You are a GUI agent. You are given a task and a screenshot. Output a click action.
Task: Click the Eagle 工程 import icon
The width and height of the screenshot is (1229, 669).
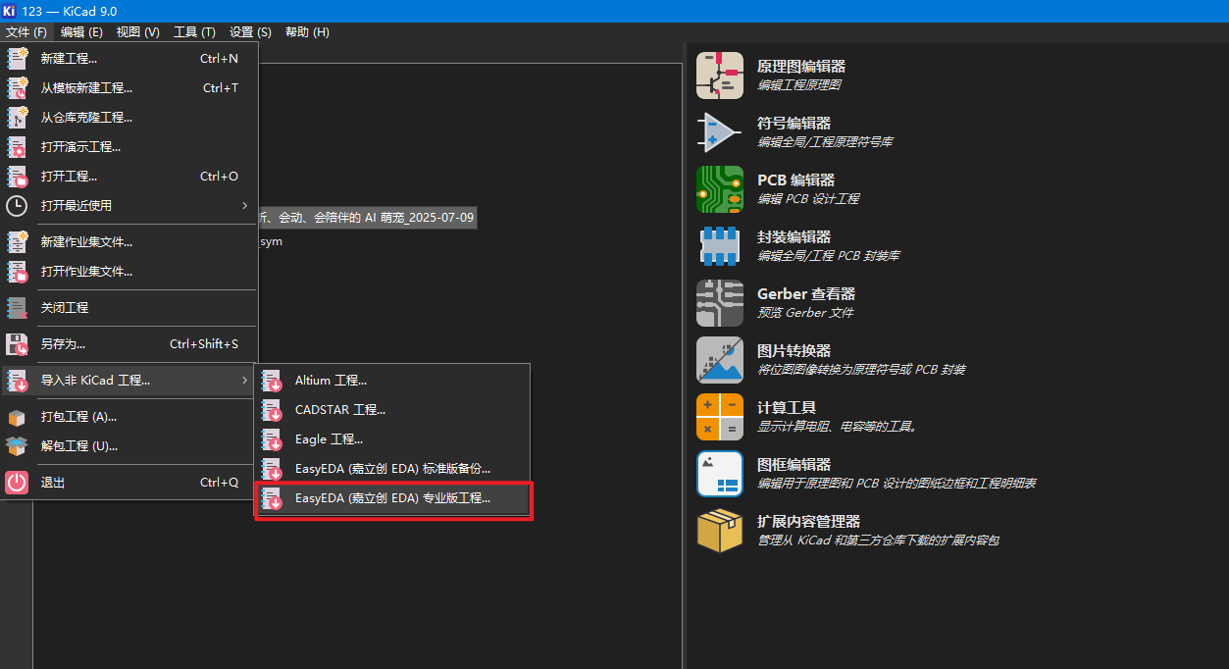(x=272, y=439)
